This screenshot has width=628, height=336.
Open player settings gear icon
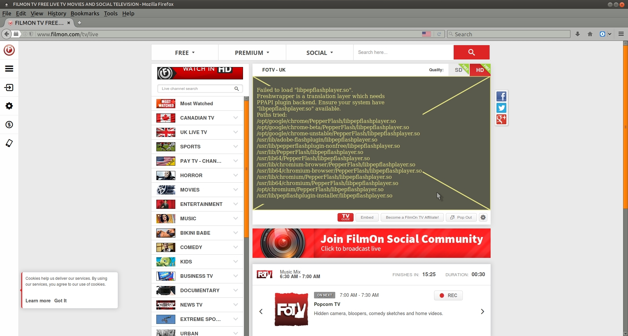[x=483, y=217]
